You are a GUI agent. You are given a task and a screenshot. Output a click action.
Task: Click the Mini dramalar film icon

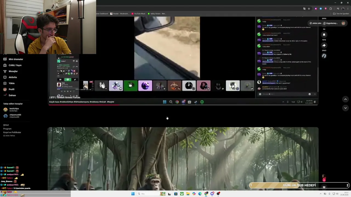click(x=5, y=59)
